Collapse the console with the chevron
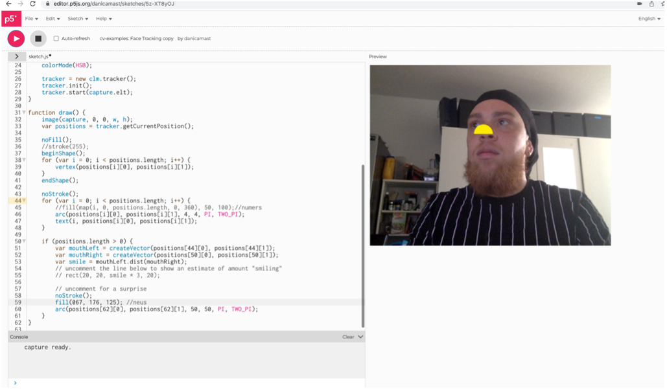The height and width of the screenshot is (389, 667). pyautogui.click(x=360, y=337)
